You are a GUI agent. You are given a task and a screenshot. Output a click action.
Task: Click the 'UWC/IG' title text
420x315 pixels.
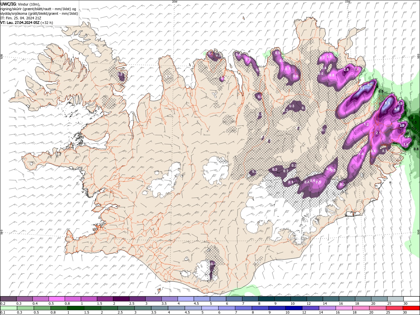click(x=8, y=4)
